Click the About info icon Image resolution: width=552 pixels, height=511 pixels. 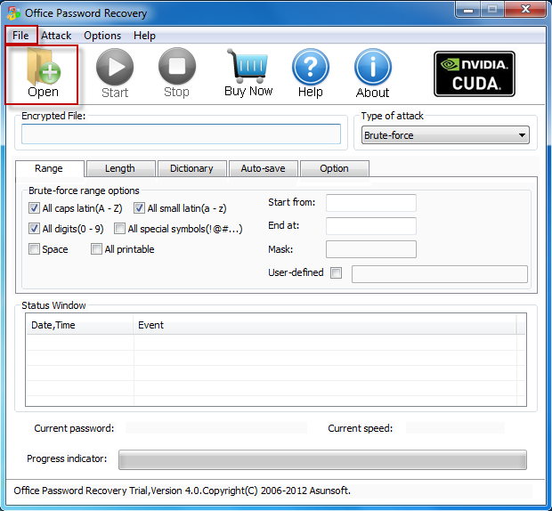pyautogui.click(x=373, y=67)
